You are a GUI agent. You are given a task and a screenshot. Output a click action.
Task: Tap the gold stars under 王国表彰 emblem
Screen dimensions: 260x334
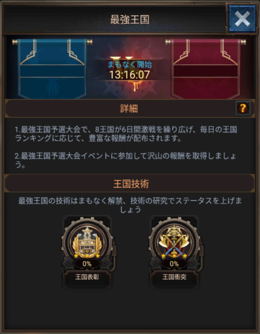pos(87,255)
